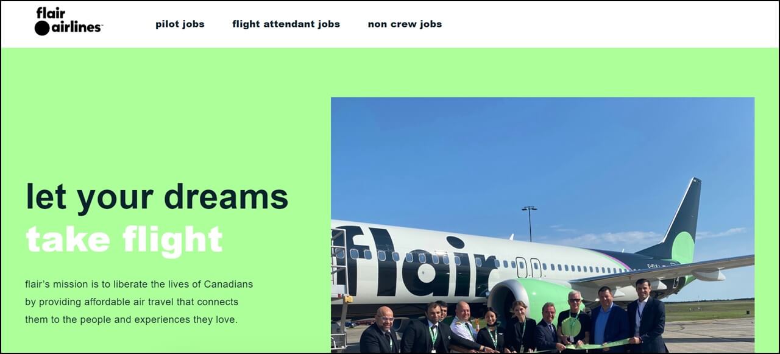The width and height of the screenshot is (780, 354).
Task: Click the word "airlines" in the logo
Action: (77, 27)
